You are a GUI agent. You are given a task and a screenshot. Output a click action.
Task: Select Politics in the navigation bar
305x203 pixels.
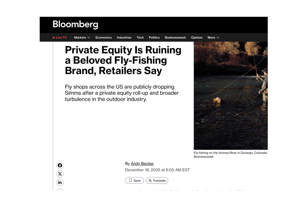click(x=154, y=38)
